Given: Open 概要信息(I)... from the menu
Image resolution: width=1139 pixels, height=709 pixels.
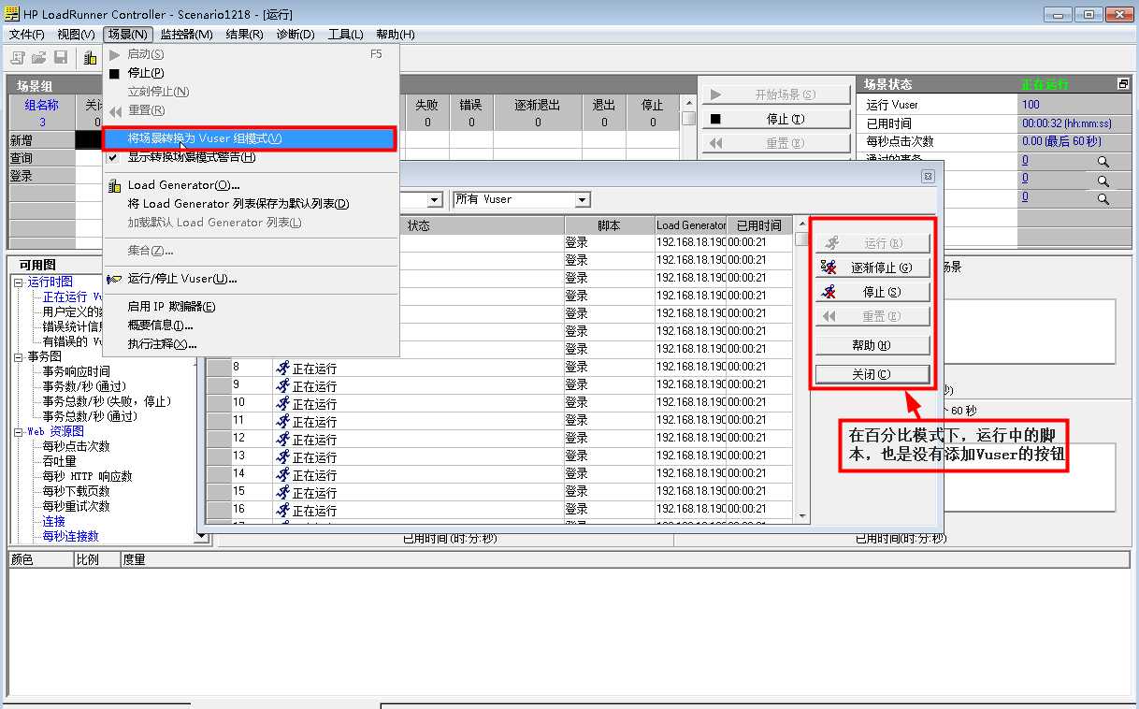Looking at the screenshot, I should [x=252, y=326].
